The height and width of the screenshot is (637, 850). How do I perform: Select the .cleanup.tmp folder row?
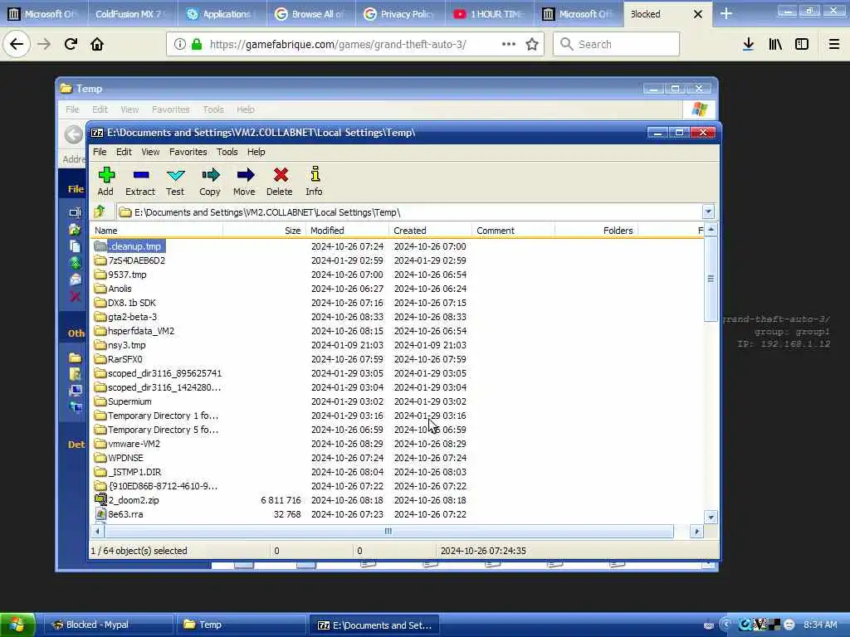tap(129, 246)
